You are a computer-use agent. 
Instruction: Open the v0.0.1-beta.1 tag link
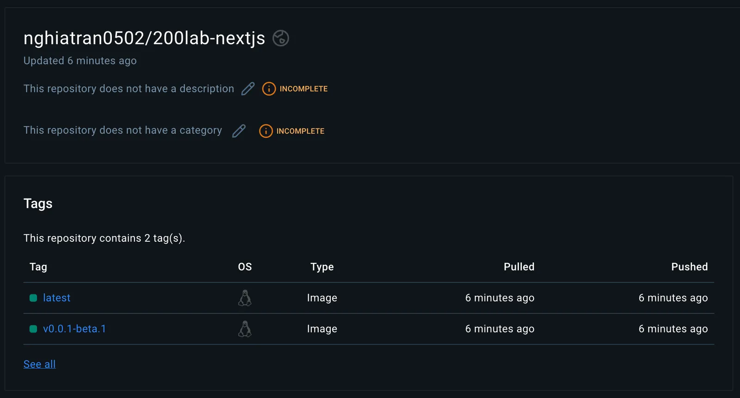74,329
